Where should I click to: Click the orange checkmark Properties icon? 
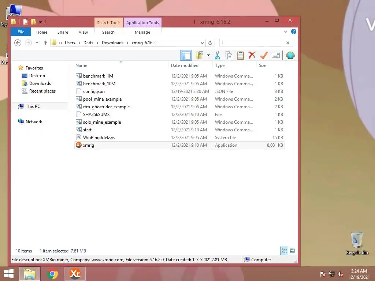coord(264,55)
